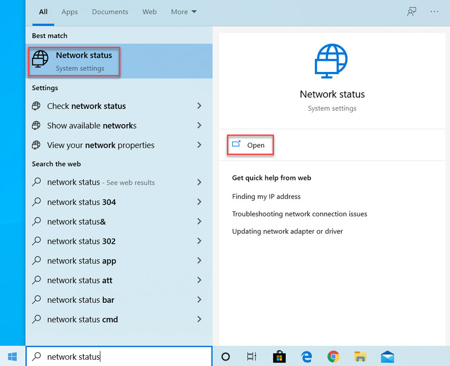Image resolution: width=450 pixels, height=366 pixels.
Task: Open the three-dot options menu
Action: [434, 11]
